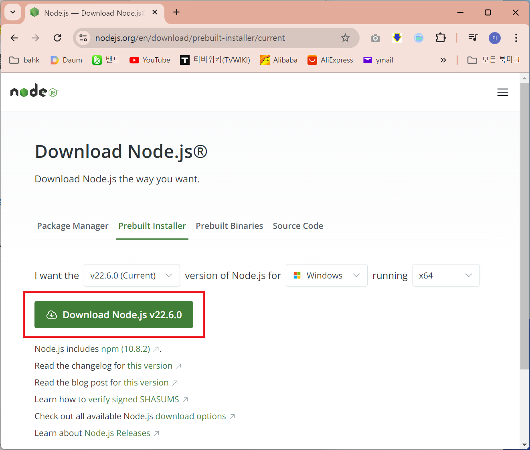530x450 pixels.
Task: Open the hamburger navigation menu
Action: point(503,92)
